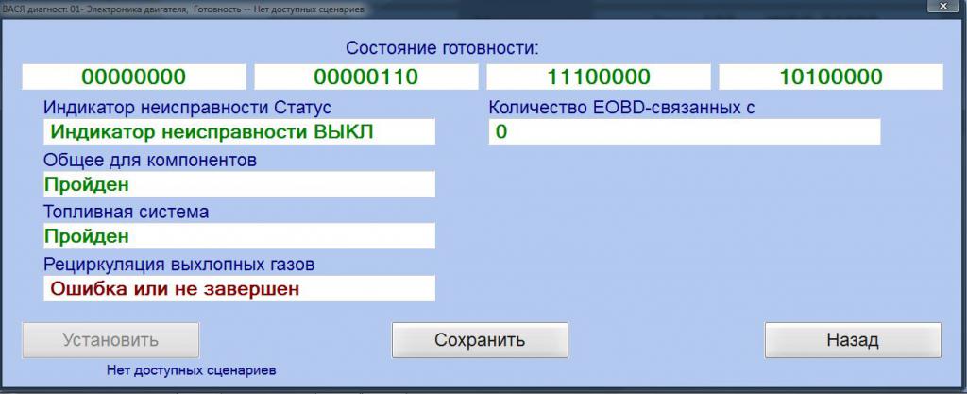Click the Сохранить button

coord(480,340)
